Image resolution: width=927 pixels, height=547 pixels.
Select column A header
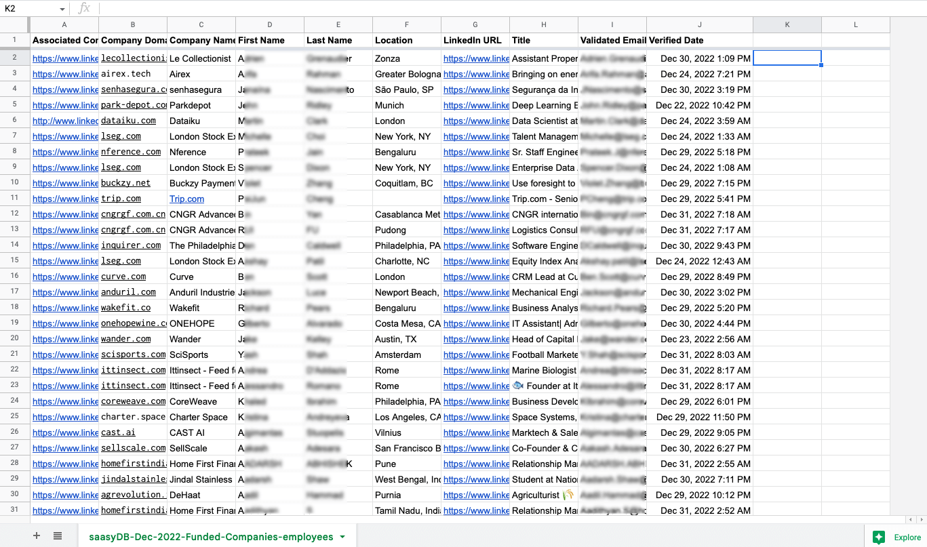pyautogui.click(x=64, y=25)
